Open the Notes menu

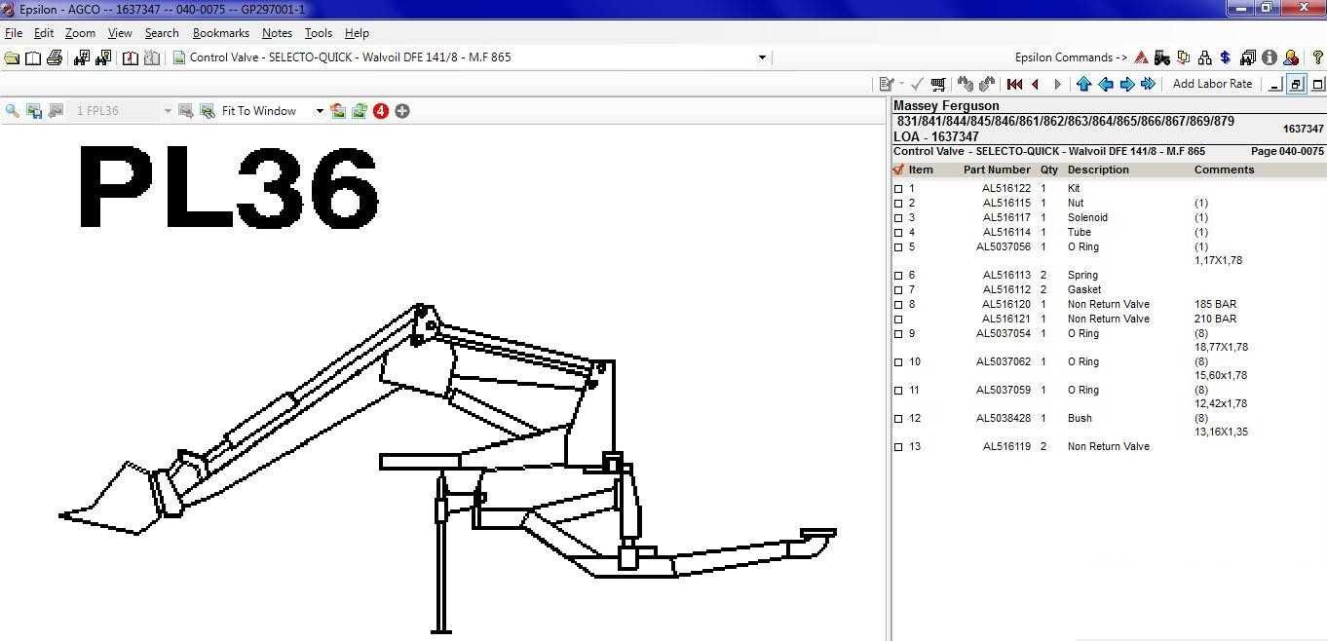pos(277,33)
